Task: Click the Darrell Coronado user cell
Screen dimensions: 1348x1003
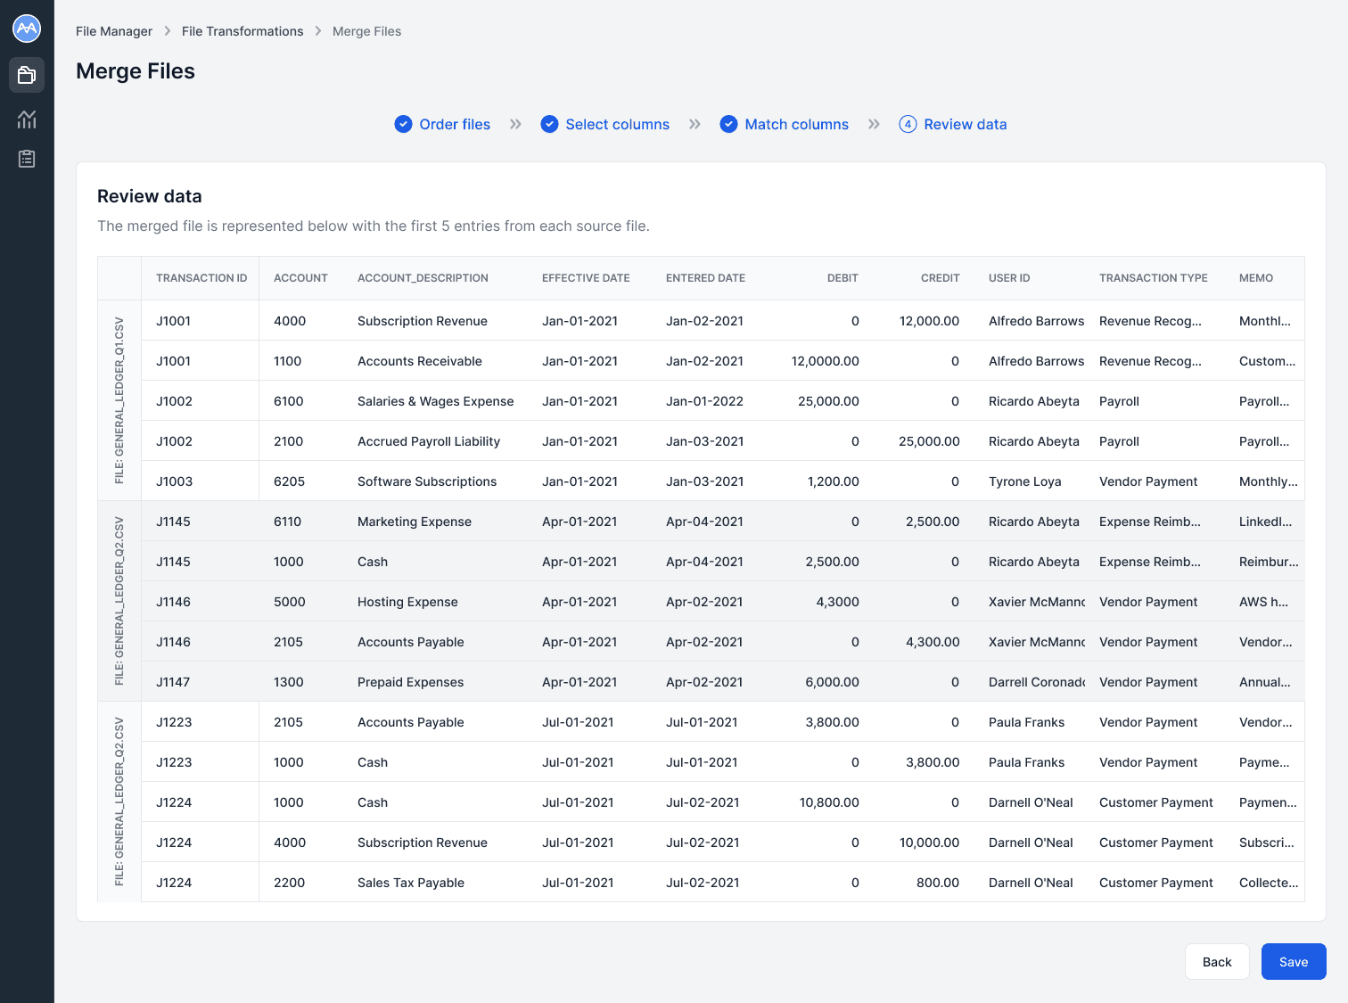Action: (1037, 682)
